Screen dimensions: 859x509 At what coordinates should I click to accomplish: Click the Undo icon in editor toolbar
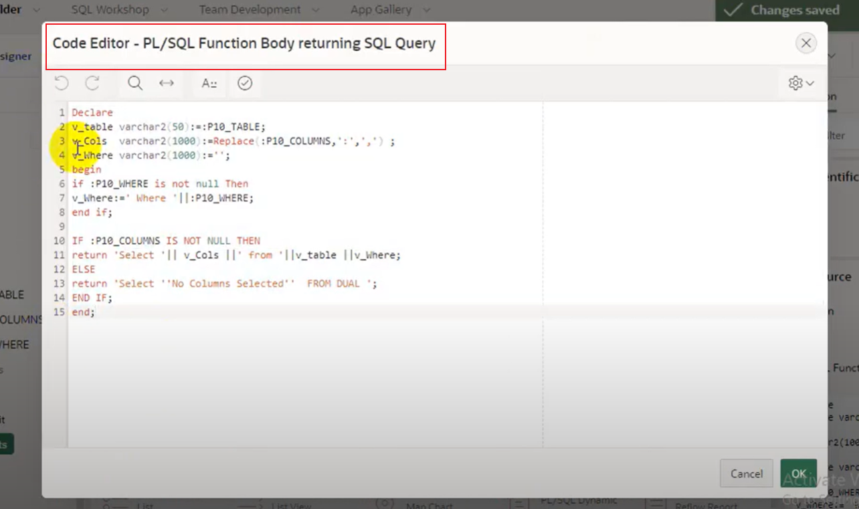pyautogui.click(x=62, y=83)
